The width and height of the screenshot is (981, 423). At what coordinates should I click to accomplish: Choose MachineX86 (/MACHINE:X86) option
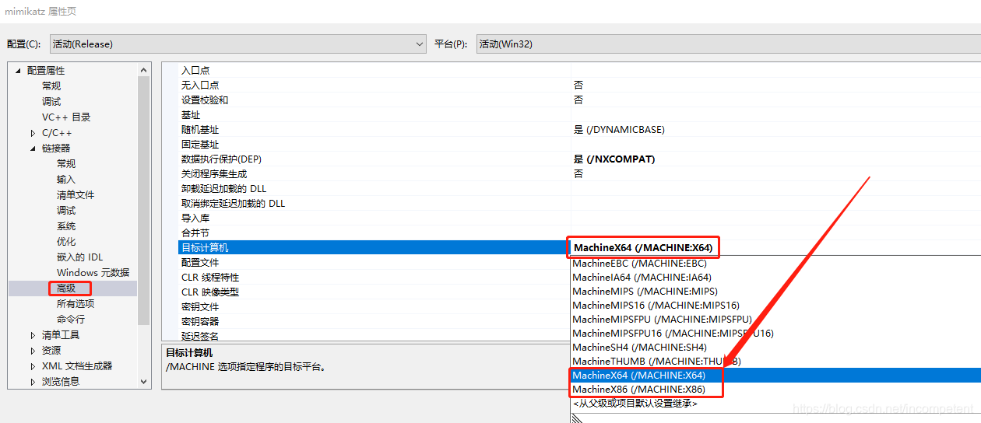tap(775, 390)
